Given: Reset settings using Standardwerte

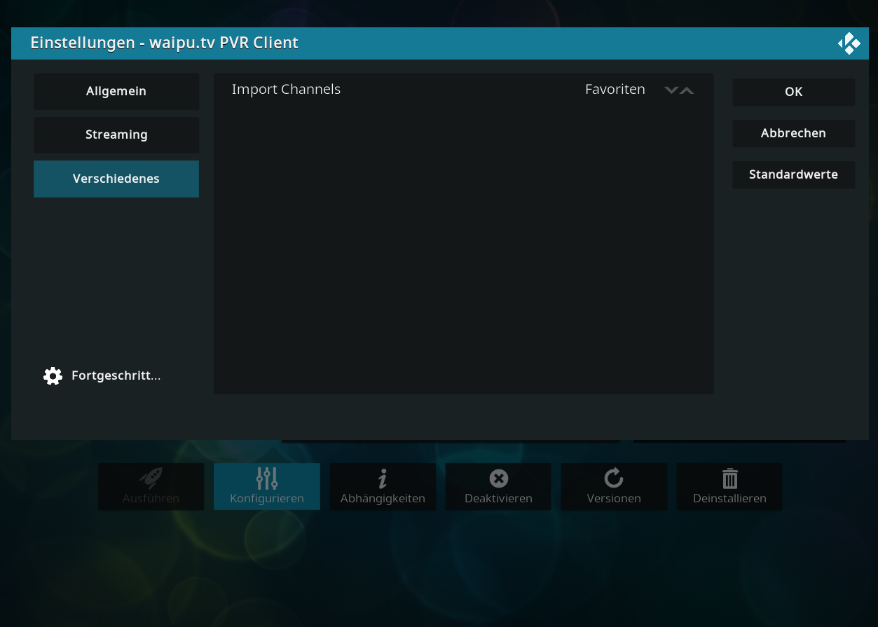Looking at the screenshot, I should pos(793,174).
